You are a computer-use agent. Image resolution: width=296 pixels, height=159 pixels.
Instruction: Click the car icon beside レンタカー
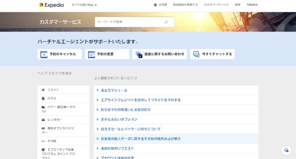tap(43, 120)
